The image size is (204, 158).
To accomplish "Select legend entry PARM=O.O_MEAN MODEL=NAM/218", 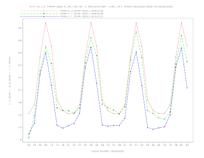I will pos(81,11).
